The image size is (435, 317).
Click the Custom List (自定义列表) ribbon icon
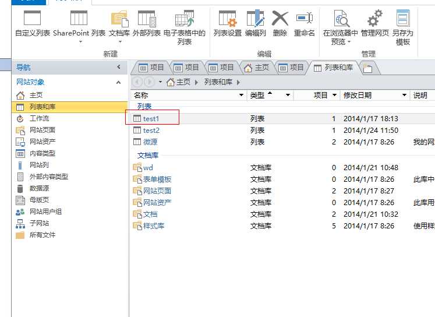(x=32, y=18)
